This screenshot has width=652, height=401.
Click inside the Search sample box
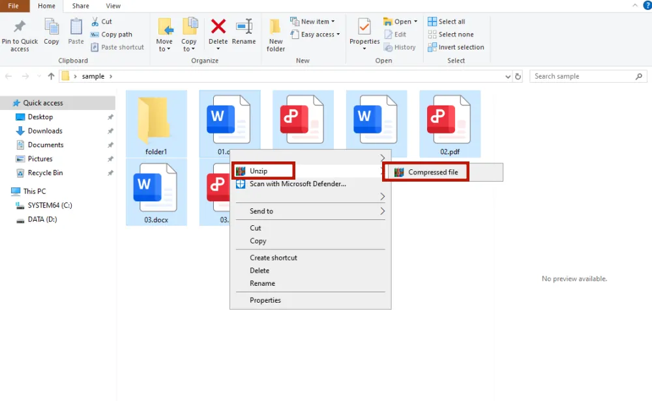tap(582, 76)
